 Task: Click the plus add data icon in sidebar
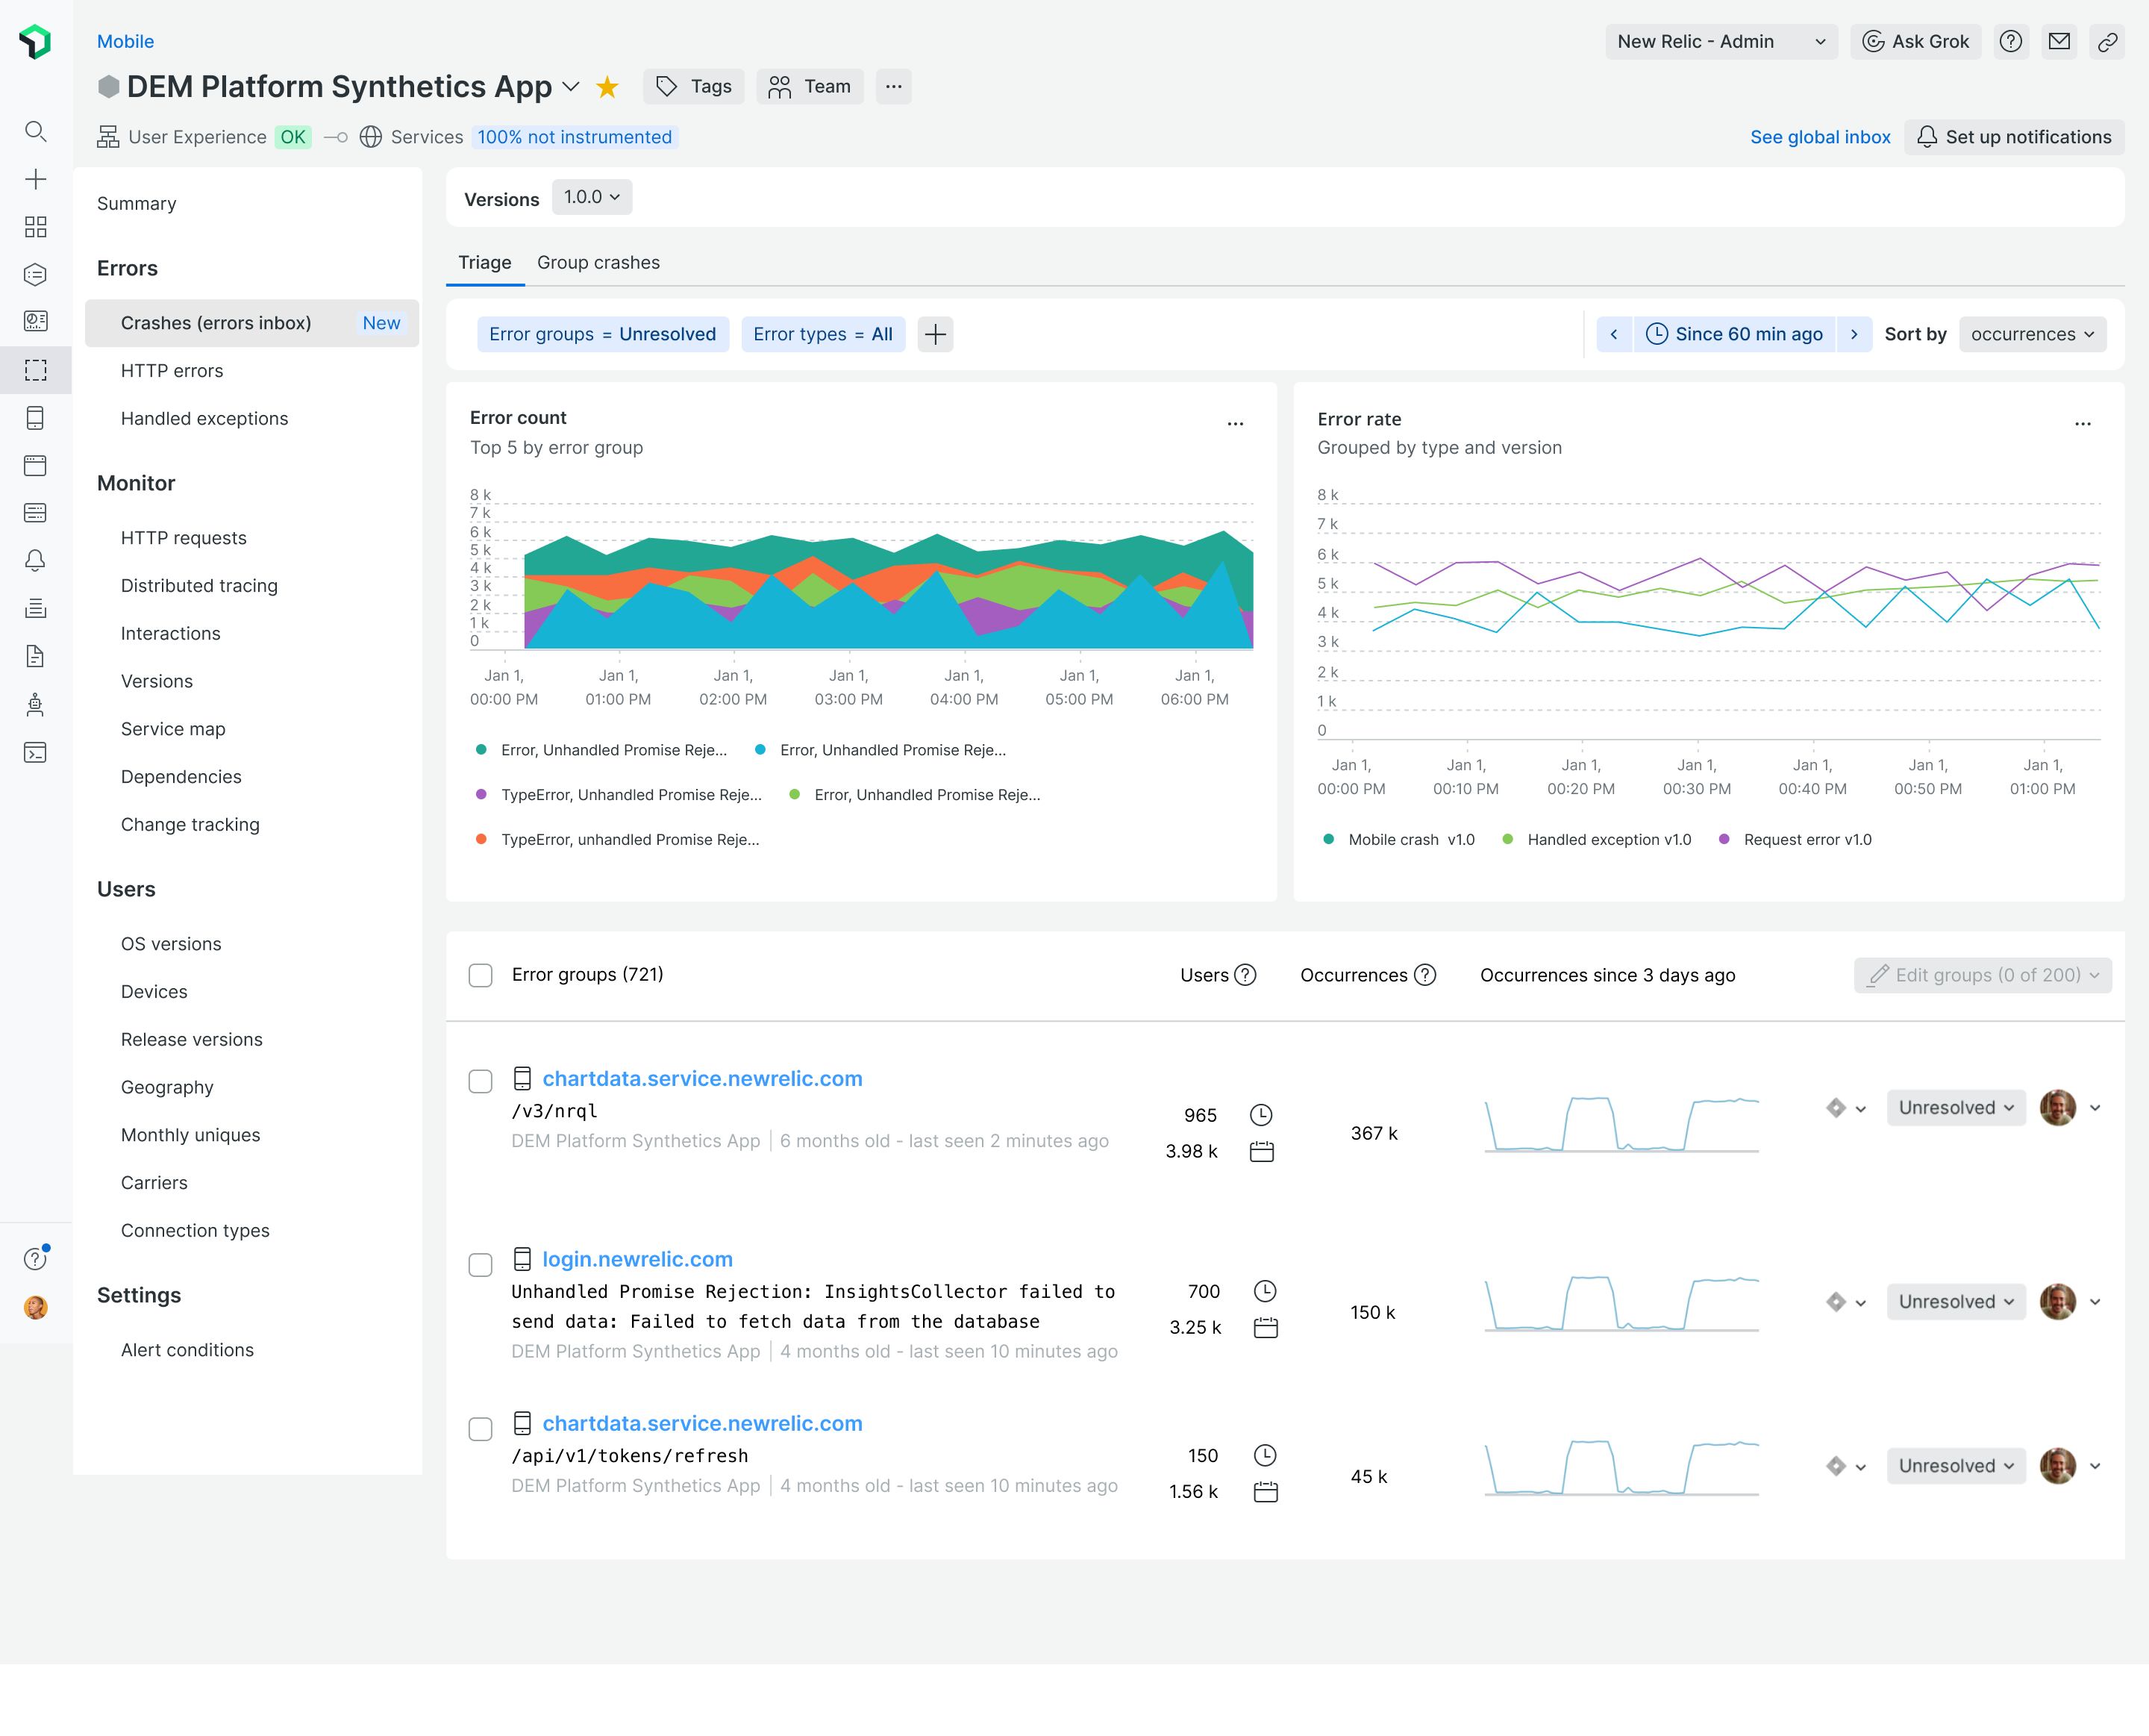[36, 179]
